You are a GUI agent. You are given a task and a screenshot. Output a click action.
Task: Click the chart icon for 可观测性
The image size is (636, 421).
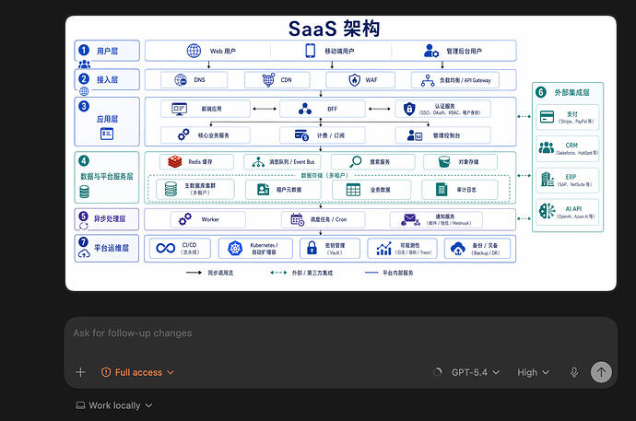pyautogui.click(x=383, y=249)
